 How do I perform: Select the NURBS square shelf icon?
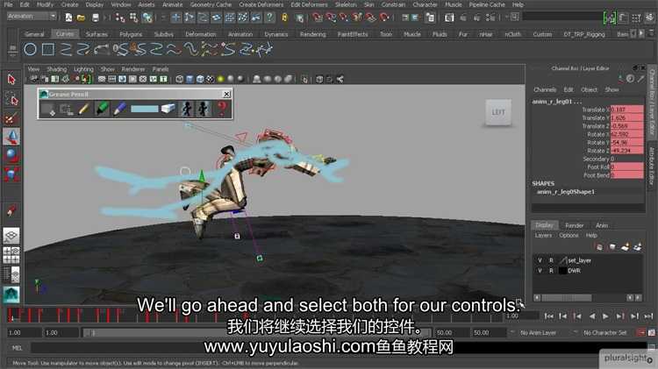[x=48, y=49]
